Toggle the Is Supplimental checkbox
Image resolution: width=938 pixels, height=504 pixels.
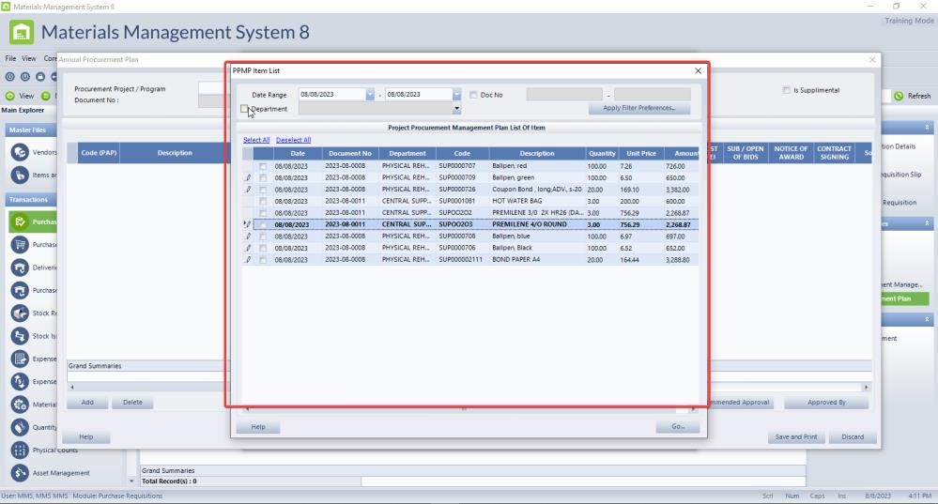786,90
